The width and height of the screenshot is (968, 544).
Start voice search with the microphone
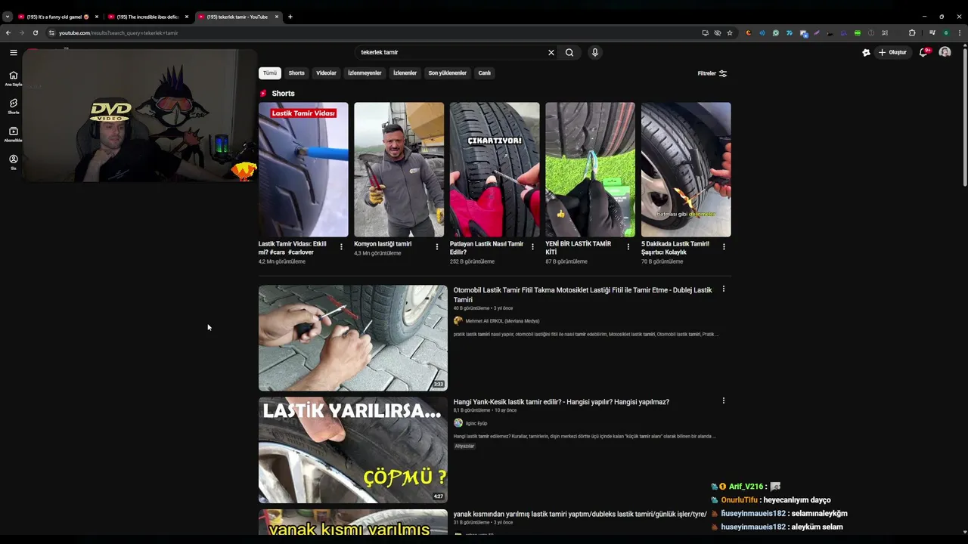pyautogui.click(x=595, y=52)
